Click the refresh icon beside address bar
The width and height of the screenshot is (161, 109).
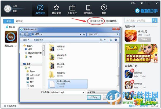[84, 34]
